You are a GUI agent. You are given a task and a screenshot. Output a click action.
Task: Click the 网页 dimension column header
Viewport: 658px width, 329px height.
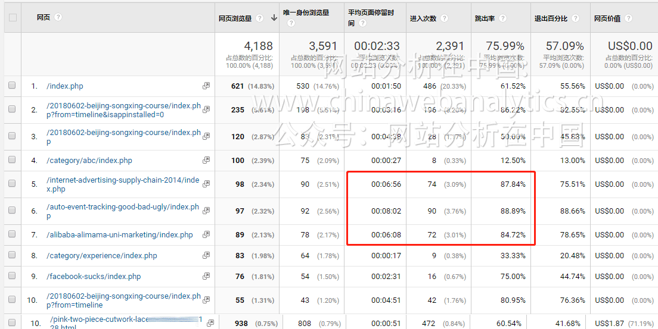coord(44,17)
